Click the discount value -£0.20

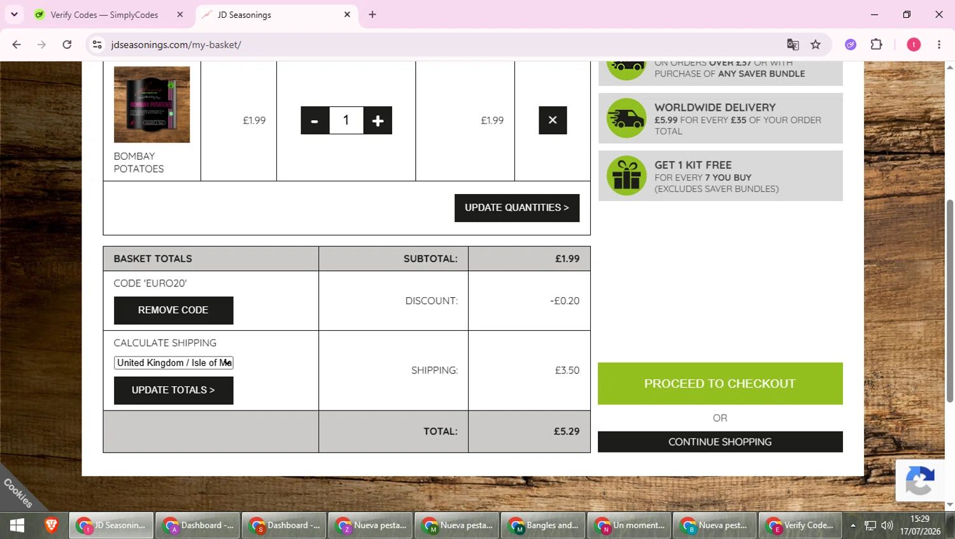tap(565, 301)
